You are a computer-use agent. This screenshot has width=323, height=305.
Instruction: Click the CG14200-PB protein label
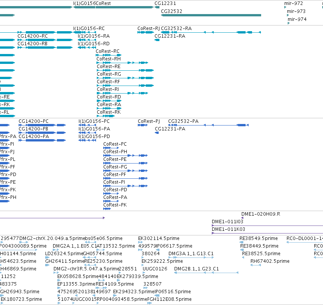click(33, 129)
